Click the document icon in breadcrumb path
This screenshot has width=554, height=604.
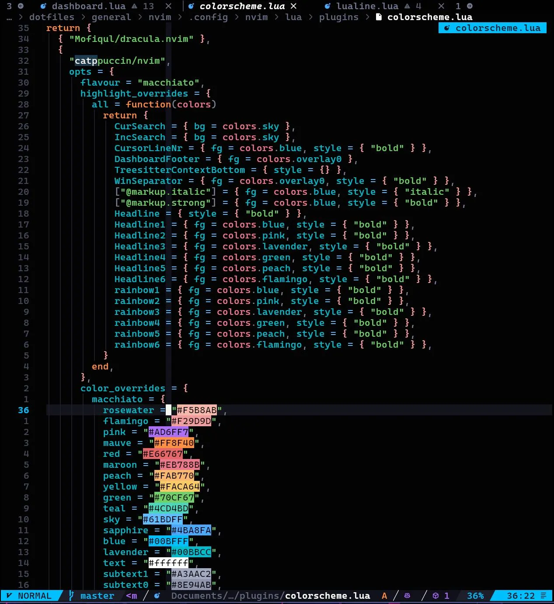click(x=379, y=17)
